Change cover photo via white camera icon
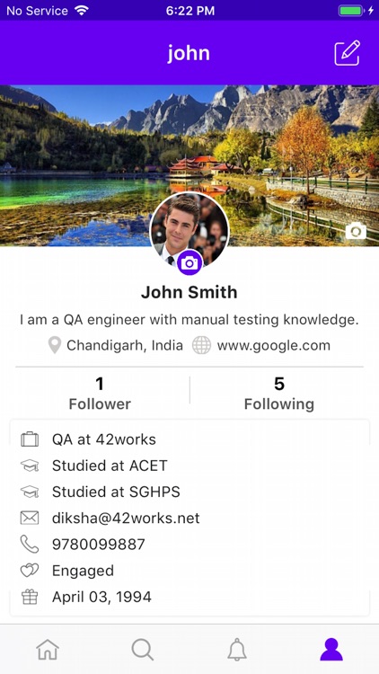379x674 pixels. click(356, 231)
